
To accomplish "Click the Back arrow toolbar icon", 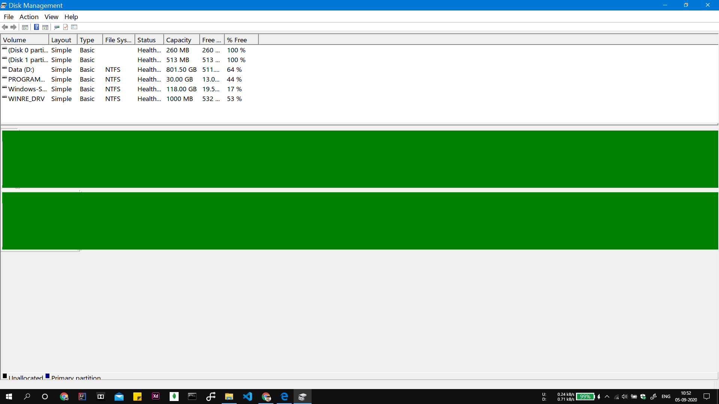I will (5, 27).
